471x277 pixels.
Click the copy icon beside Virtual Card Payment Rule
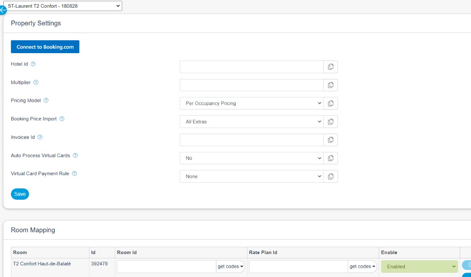[330, 176]
